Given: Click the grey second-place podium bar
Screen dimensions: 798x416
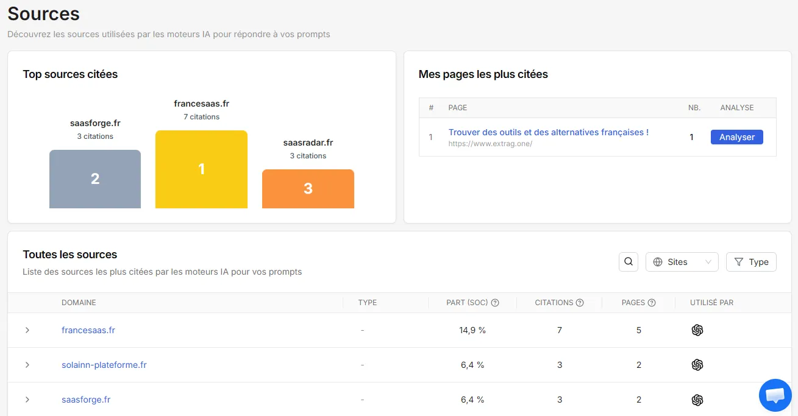Looking at the screenshot, I should pyautogui.click(x=95, y=179).
